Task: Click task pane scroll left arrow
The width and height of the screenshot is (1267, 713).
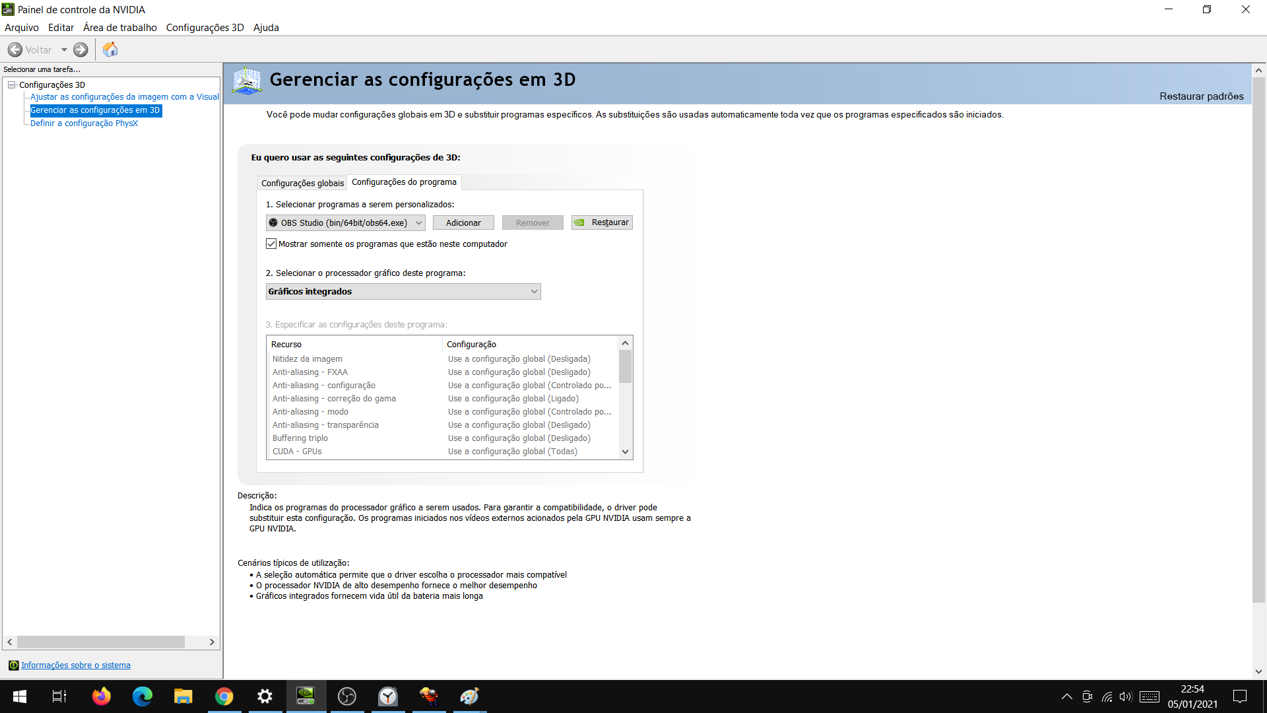Action: (x=9, y=642)
